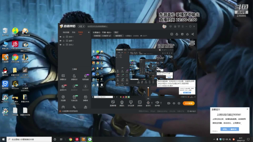Open the 浏览器 browser tool
Screen dimensions: 253x142
(63, 98)
